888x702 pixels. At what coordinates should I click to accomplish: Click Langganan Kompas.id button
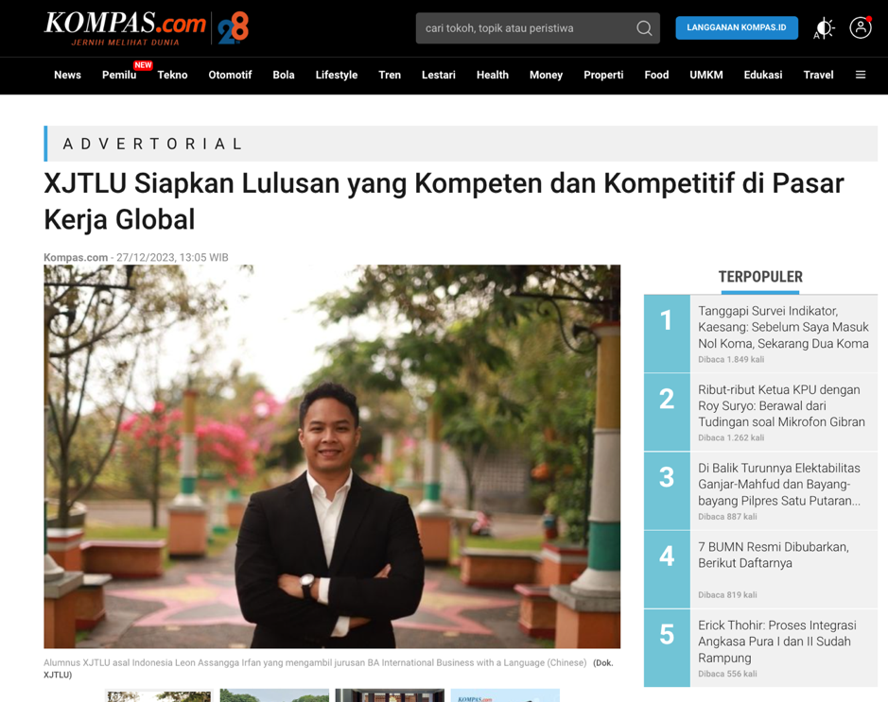coord(737,27)
